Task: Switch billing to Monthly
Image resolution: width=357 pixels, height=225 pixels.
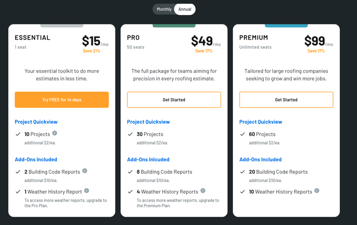Action: (164, 9)
